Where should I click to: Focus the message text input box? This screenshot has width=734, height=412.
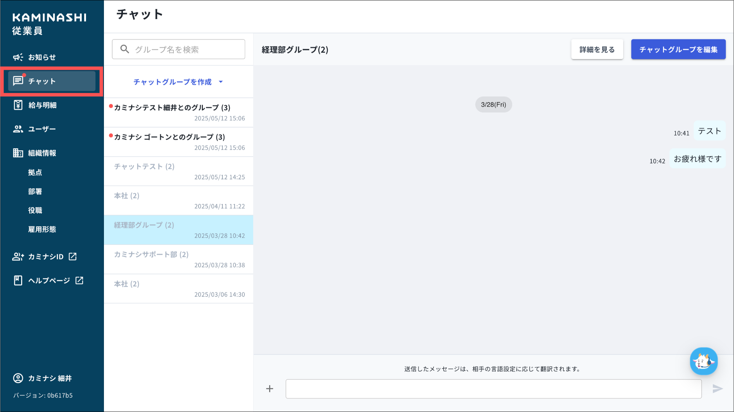[493, 389]
